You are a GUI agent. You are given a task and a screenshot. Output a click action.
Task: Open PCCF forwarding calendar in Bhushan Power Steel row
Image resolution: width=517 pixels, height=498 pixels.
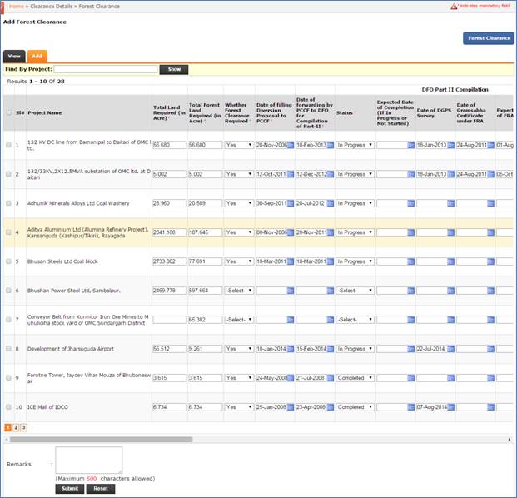331,291
